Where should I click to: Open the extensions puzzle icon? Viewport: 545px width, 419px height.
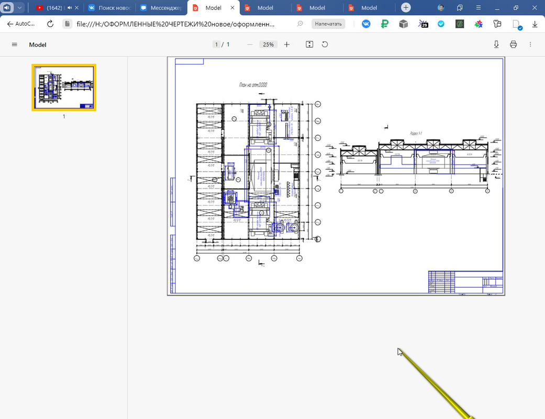tap(497, 24)
